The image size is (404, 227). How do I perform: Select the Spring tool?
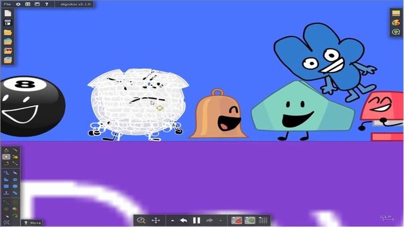point(6,202)
